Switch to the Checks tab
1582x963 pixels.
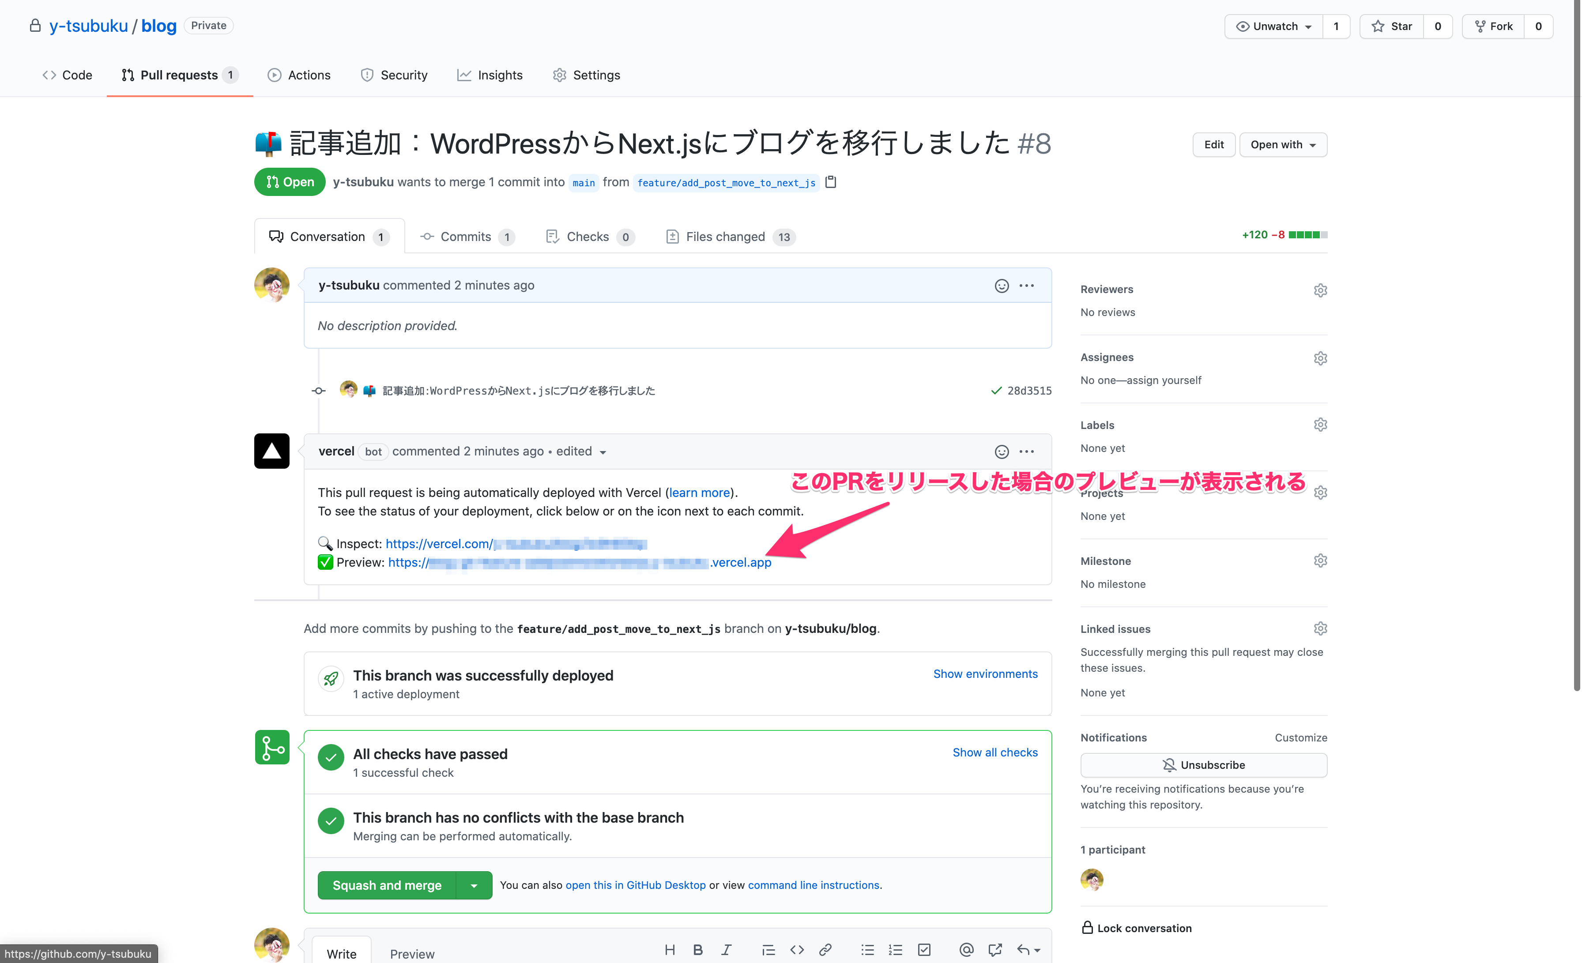click(590, 237)
